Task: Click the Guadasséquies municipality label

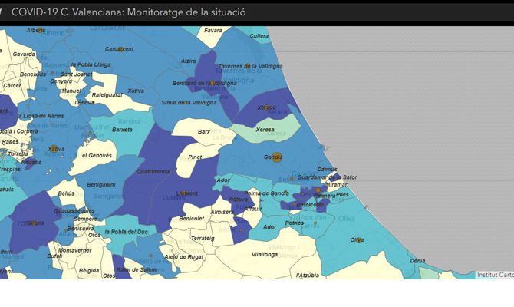Action: [x=74, y=211]
